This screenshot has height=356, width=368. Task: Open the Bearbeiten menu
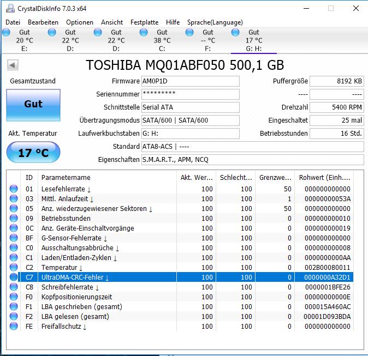(43, 22)
